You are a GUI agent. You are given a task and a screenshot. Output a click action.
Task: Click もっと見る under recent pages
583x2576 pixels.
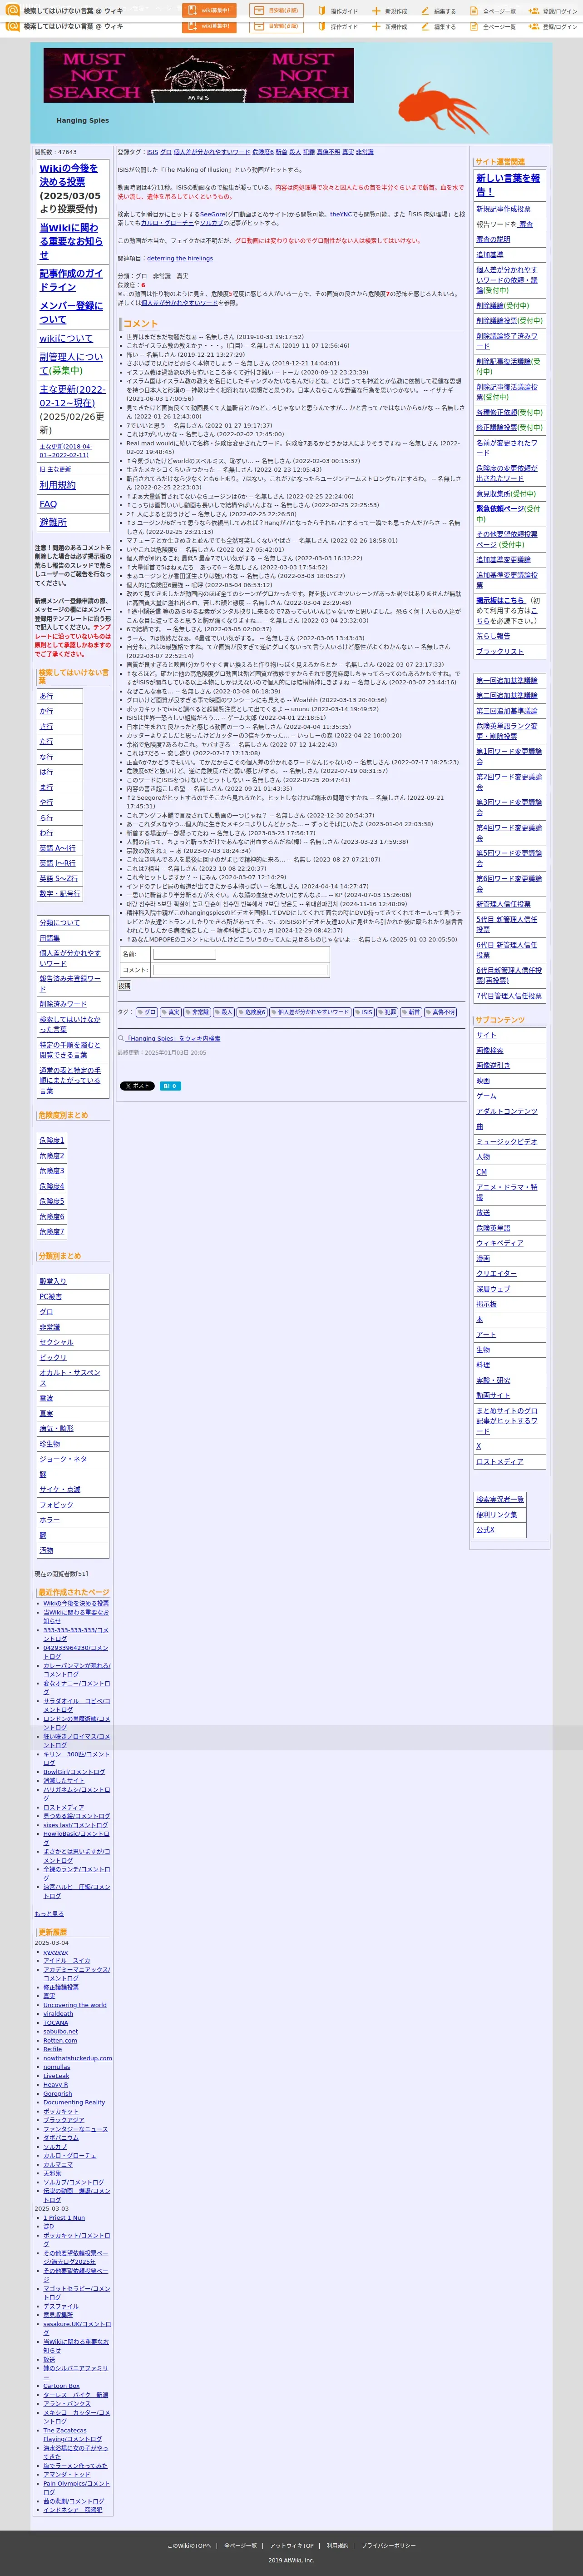(50, 1914)
